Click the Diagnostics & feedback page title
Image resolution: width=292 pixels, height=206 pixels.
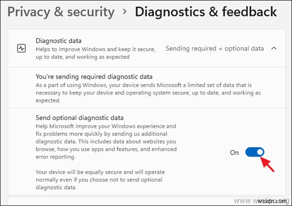pyautogui.click(x=206, y=12)
